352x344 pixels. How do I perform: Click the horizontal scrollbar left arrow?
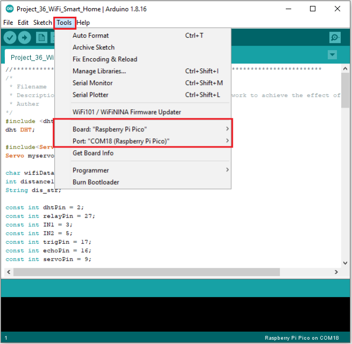[x=9, y=272]
